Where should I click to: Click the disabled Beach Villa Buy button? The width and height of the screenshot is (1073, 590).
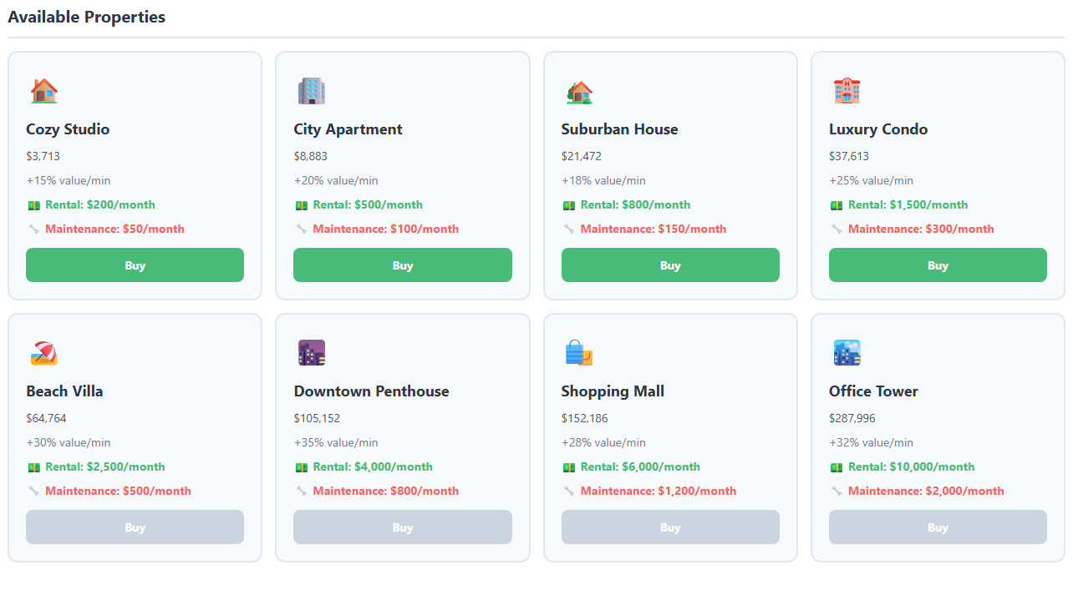point(135,527)
